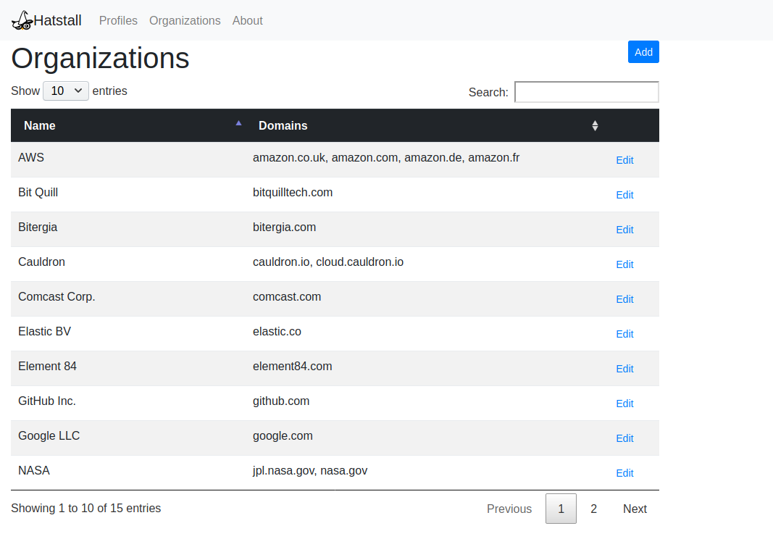
Task: Go to page 2 of results
Action: 593,509
